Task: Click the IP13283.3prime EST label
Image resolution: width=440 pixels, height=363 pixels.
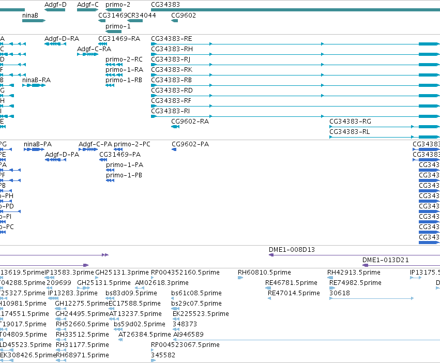Action: [73, 294]
